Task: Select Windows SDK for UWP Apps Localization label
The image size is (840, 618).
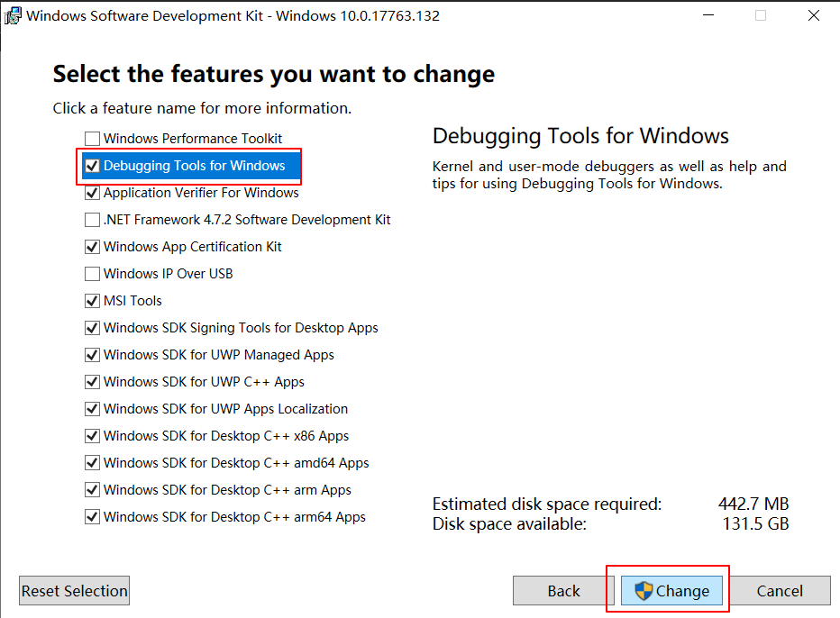Action: coord(226,409)
